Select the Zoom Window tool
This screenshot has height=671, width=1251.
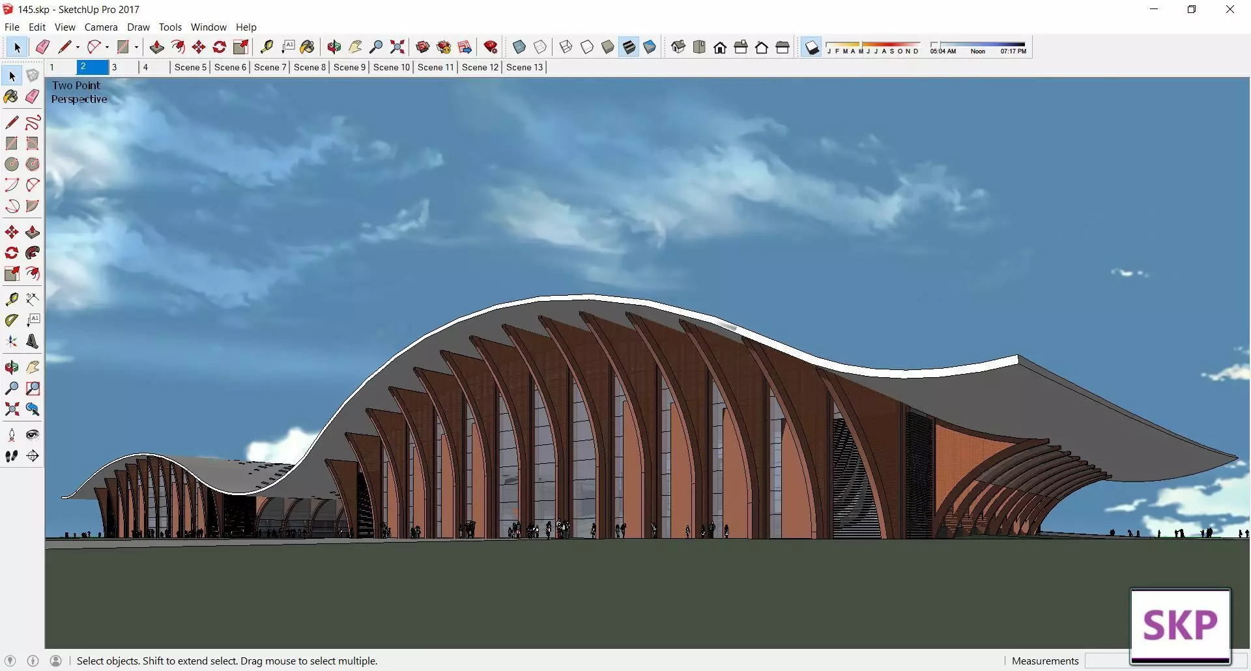click(x=33, y=388)
